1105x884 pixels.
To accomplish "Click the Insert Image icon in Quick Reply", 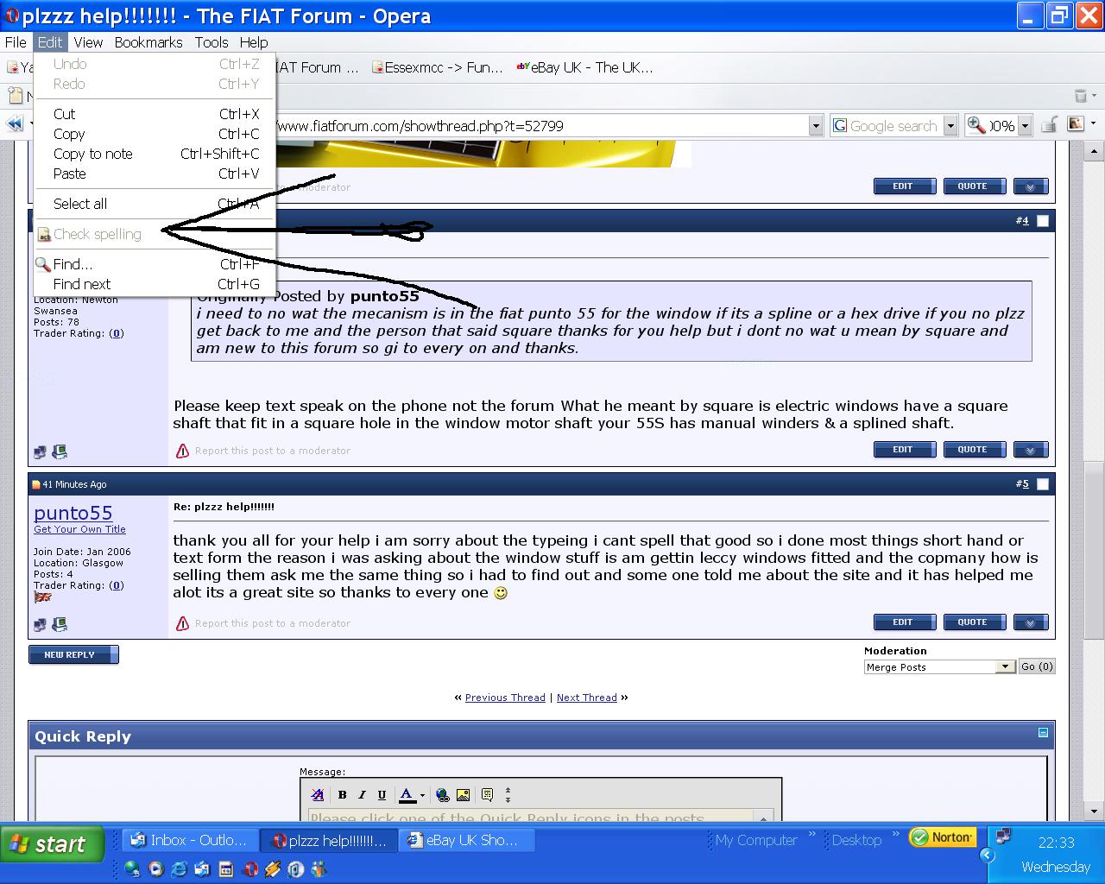I will point(463,795).
